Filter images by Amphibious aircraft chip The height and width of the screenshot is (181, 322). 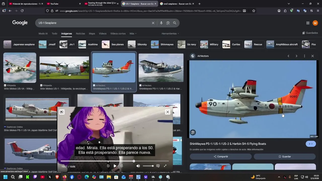click(x=283, y=44)
